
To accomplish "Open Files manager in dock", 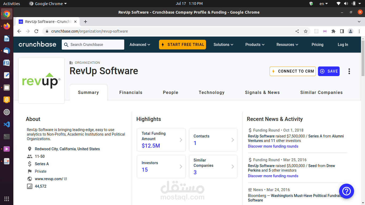I will 7,88.
